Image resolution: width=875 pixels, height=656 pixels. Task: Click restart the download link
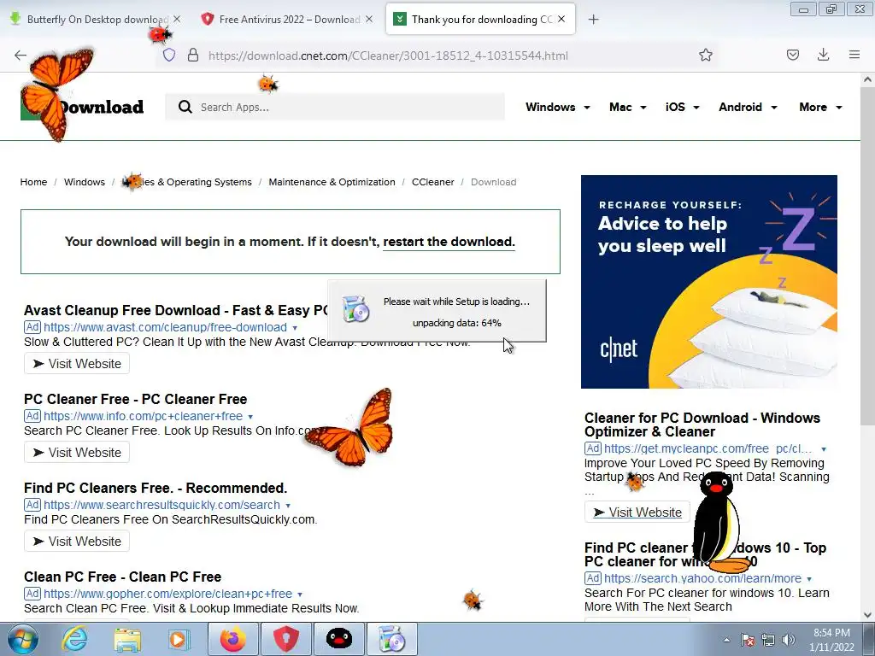click(x=449, y=242)
